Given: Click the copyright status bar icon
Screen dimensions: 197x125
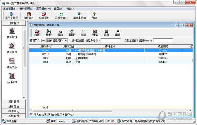Looking at the screenshot, I should click(x=119, y=121).
